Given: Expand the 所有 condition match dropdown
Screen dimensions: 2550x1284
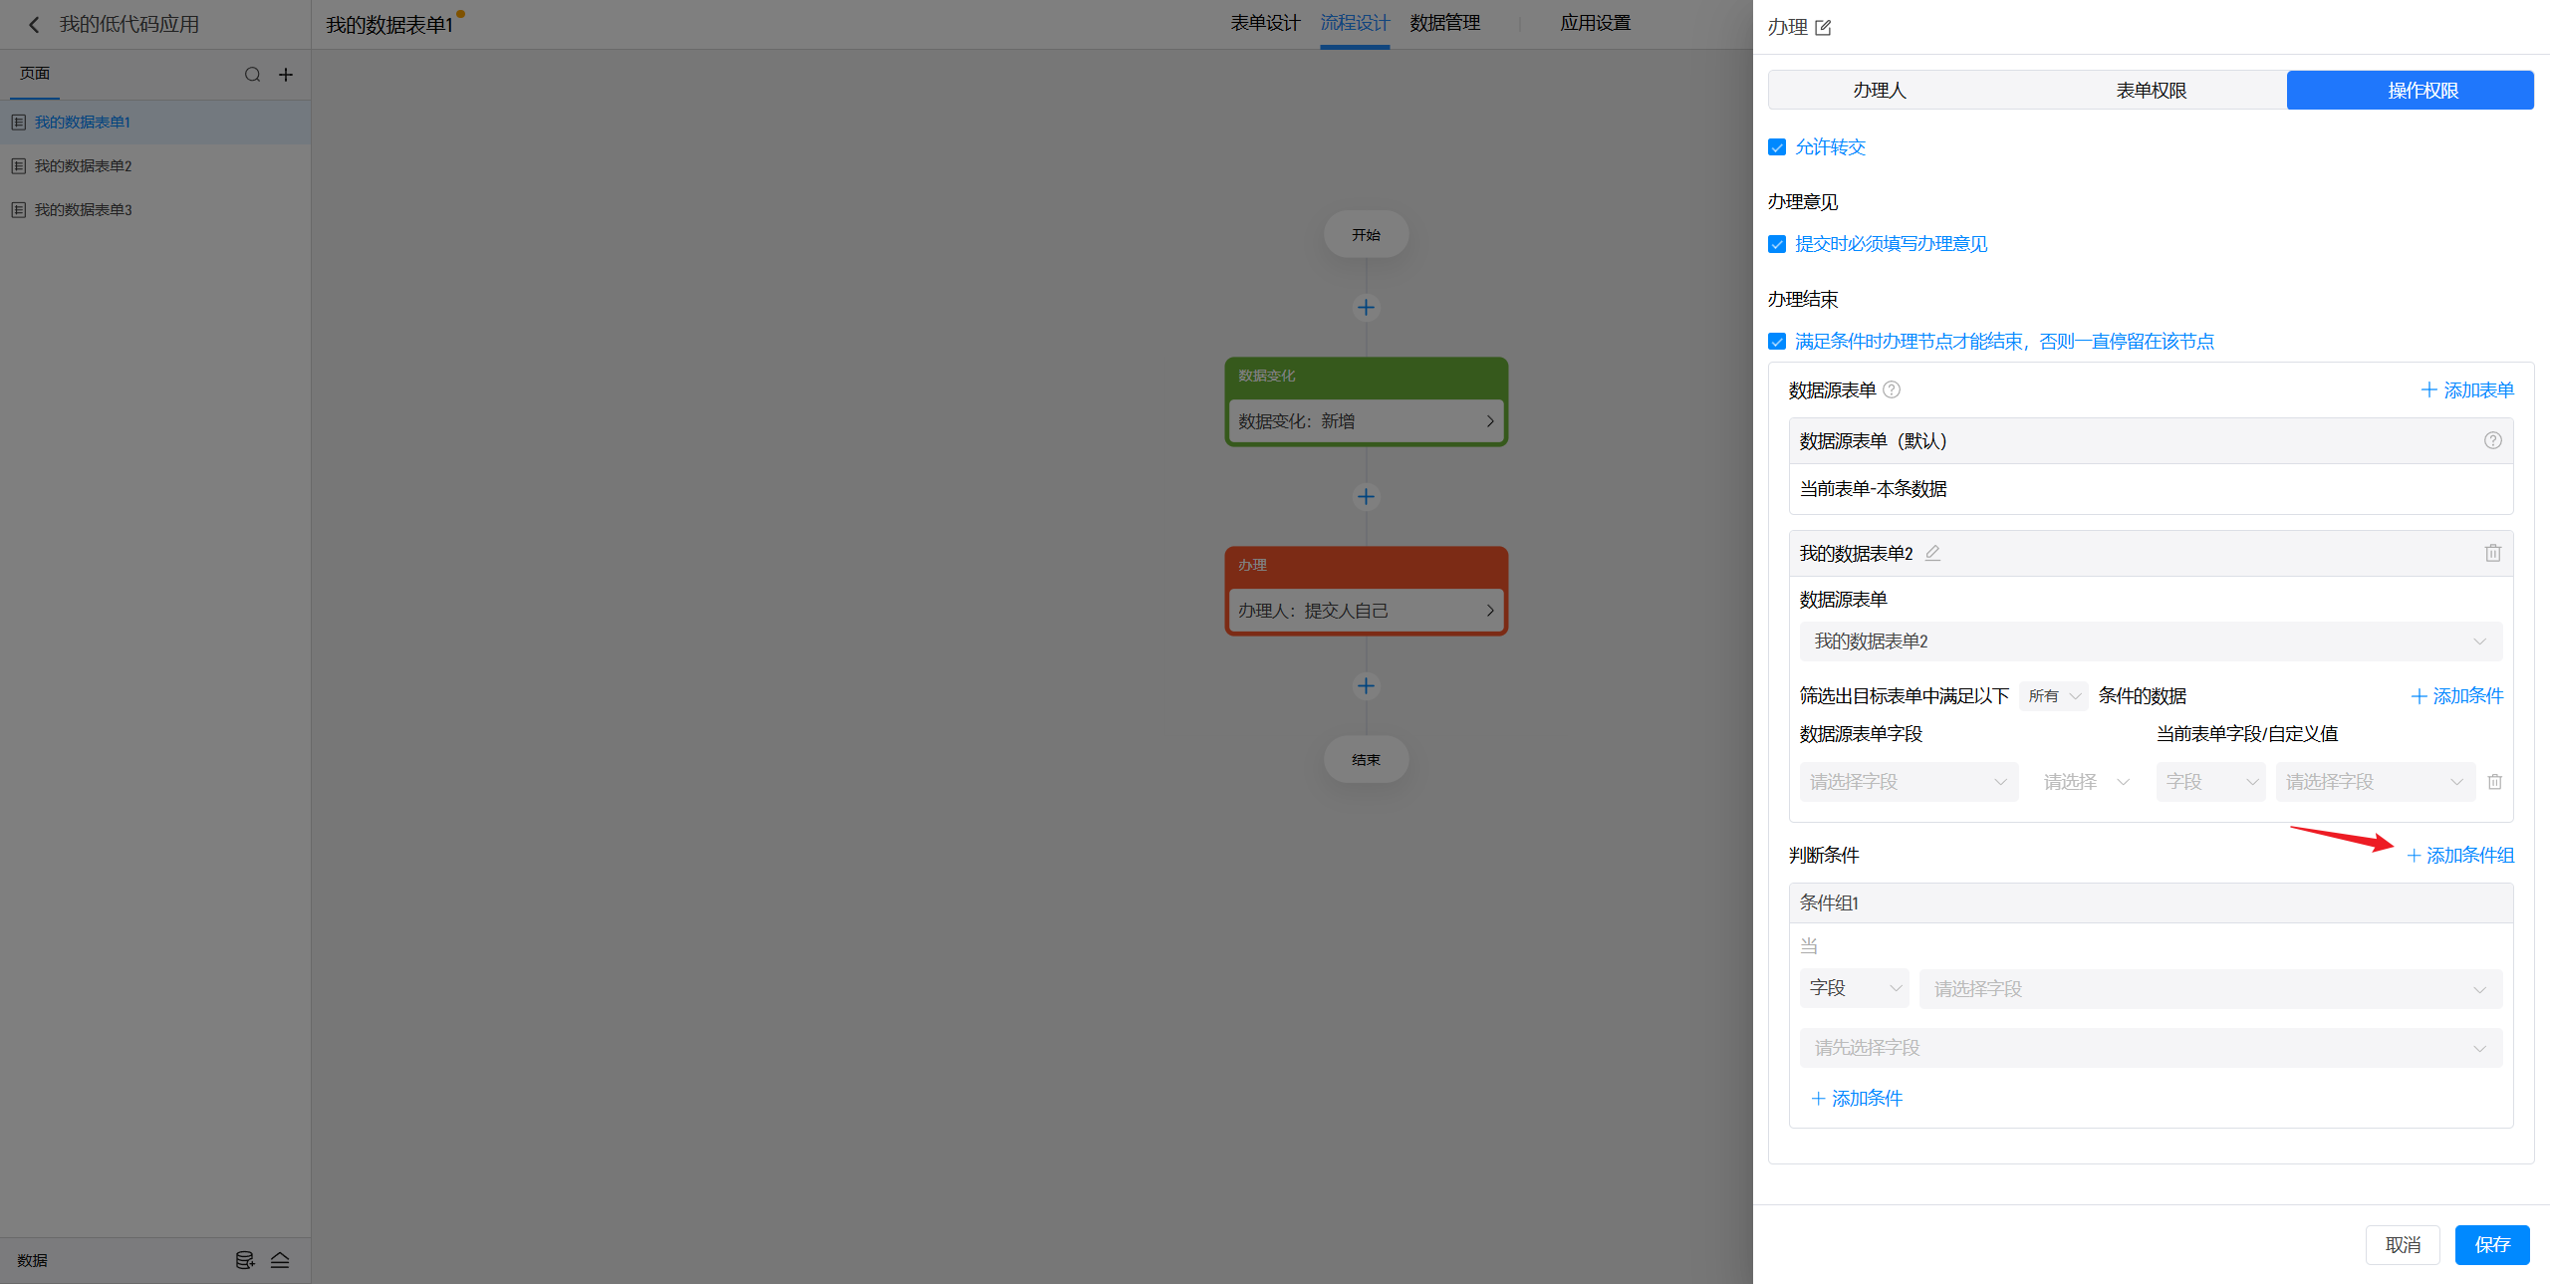Looking at the screenshot, I should pos(2054,696).
